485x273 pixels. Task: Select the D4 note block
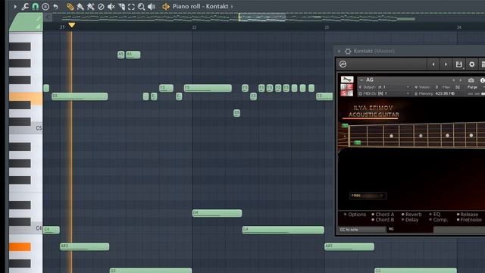click(x=217, y=213)
